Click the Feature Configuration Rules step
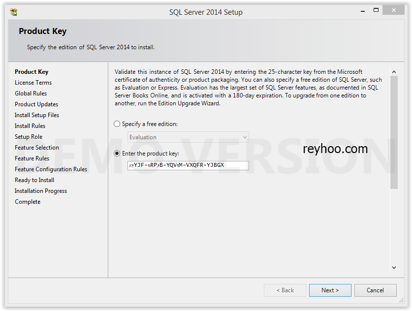412x311 pixels. click(x=51, y=169)
